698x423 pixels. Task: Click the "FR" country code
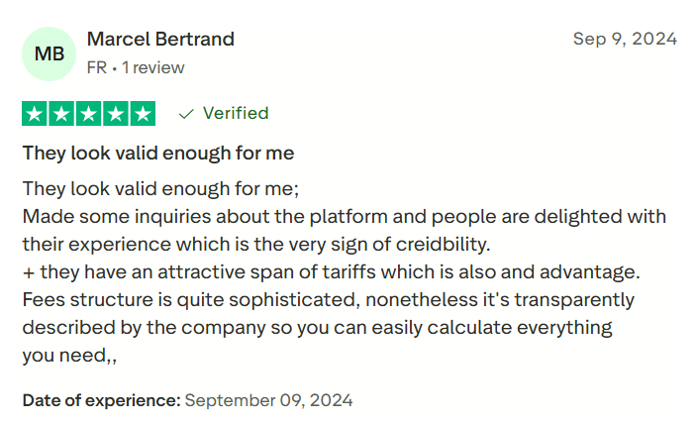(x=97, y=68)
